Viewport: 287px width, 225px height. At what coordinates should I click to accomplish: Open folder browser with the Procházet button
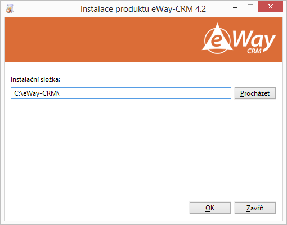click(255, 93)
